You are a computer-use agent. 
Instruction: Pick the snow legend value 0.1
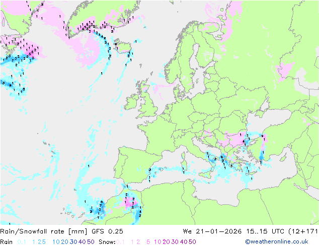click(x=120, y=242)
